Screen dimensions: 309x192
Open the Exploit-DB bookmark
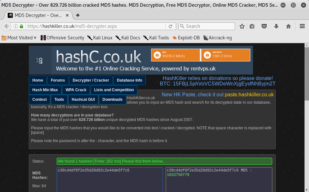pyautogui.click(x=186, y=38)
